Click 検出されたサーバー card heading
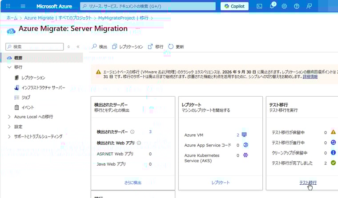Viewport: 338px width, 198px height. pyautogui.click(x=111, y=105)
